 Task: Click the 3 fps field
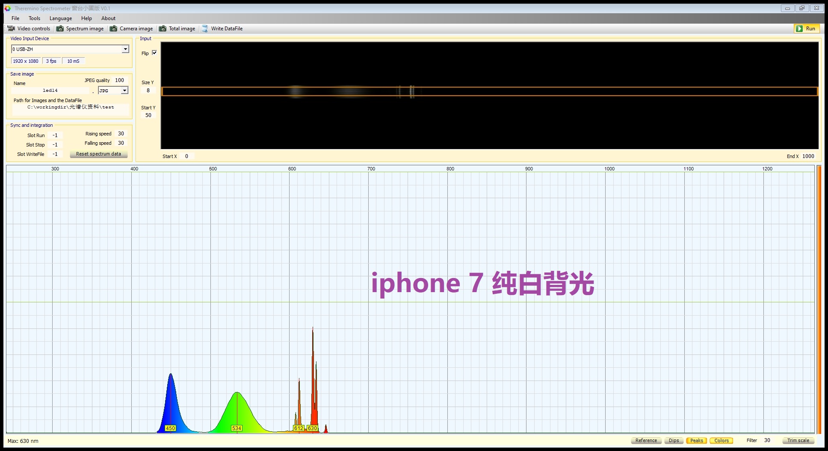point(51,61)
